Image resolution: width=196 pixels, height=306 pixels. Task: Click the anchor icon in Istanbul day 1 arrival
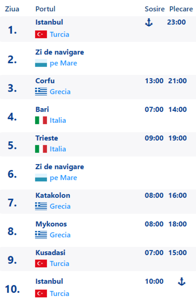(x=149, y=23)
